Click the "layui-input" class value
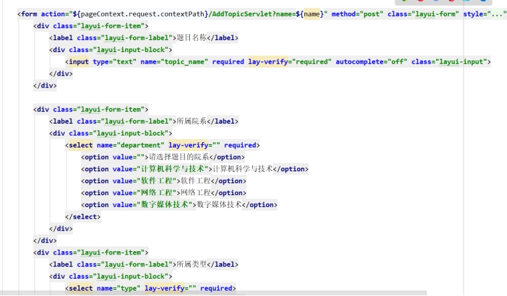The width and height of the screenshot is (507, 296). [462, 61]
